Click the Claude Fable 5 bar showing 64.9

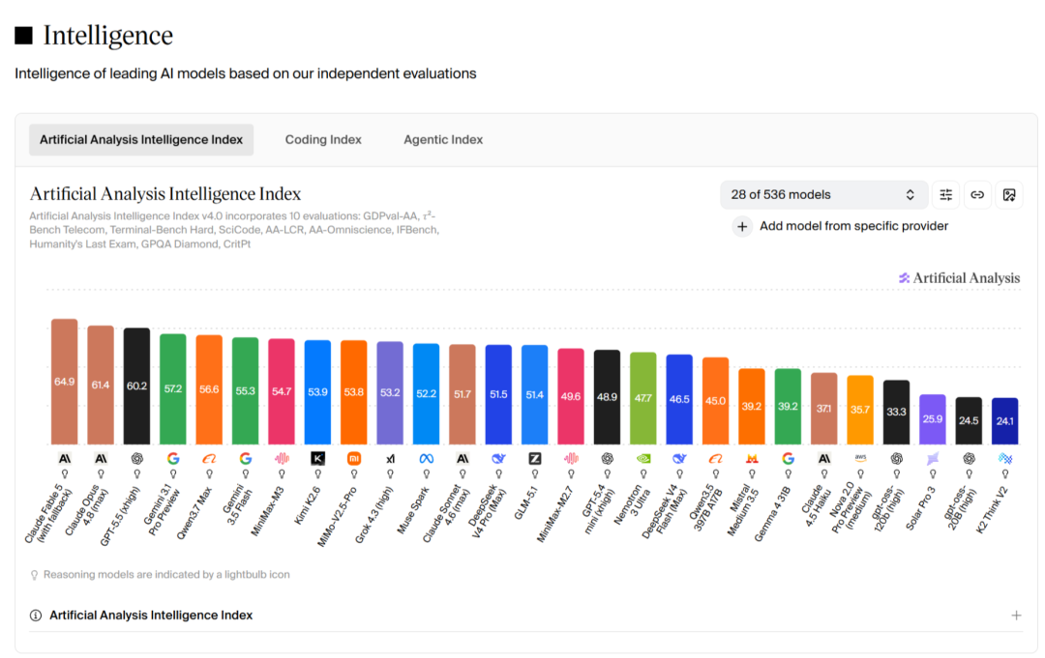point(65,382)
